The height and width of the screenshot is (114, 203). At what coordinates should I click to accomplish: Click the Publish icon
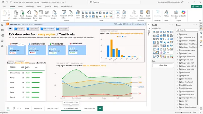166,12
